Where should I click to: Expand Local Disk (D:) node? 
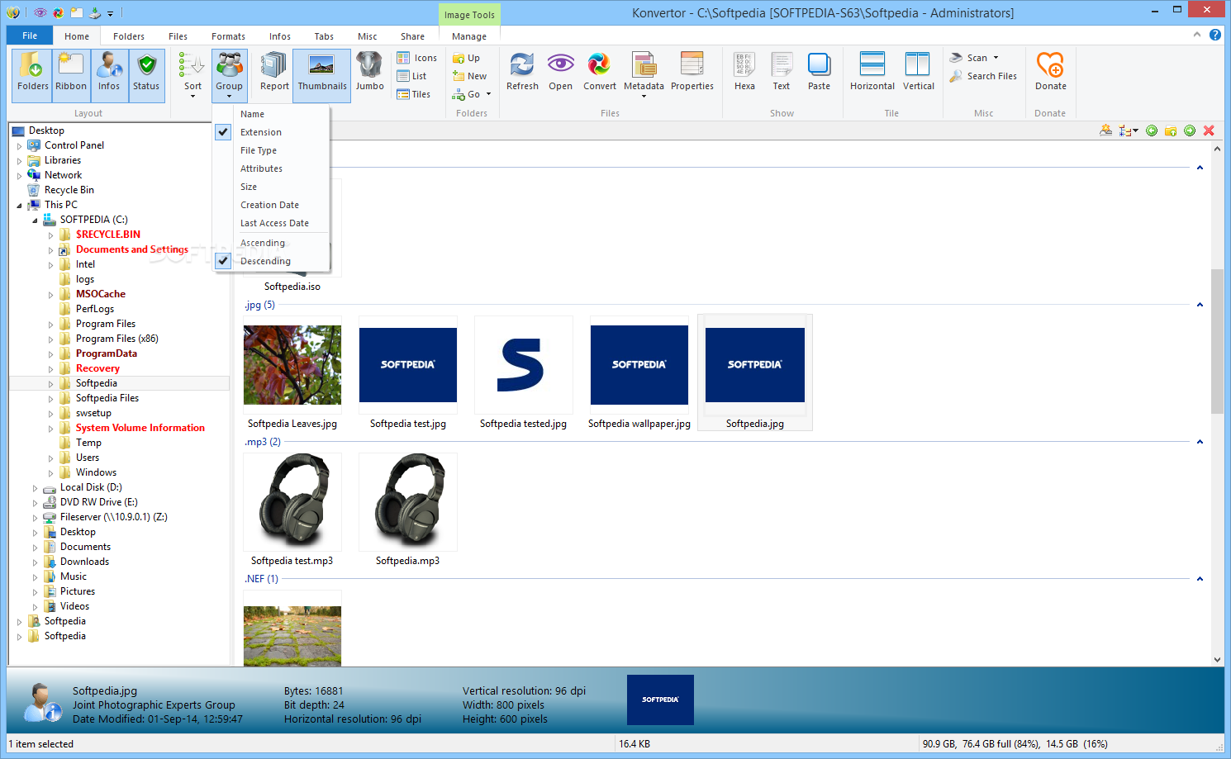tap(35, 488)
